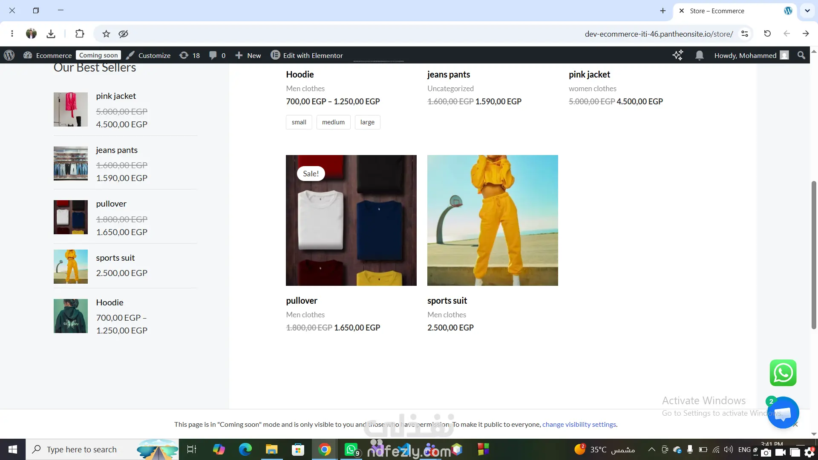Screen dimensions: 818x460
Task: Select the small size option
Action: (299, 122)
